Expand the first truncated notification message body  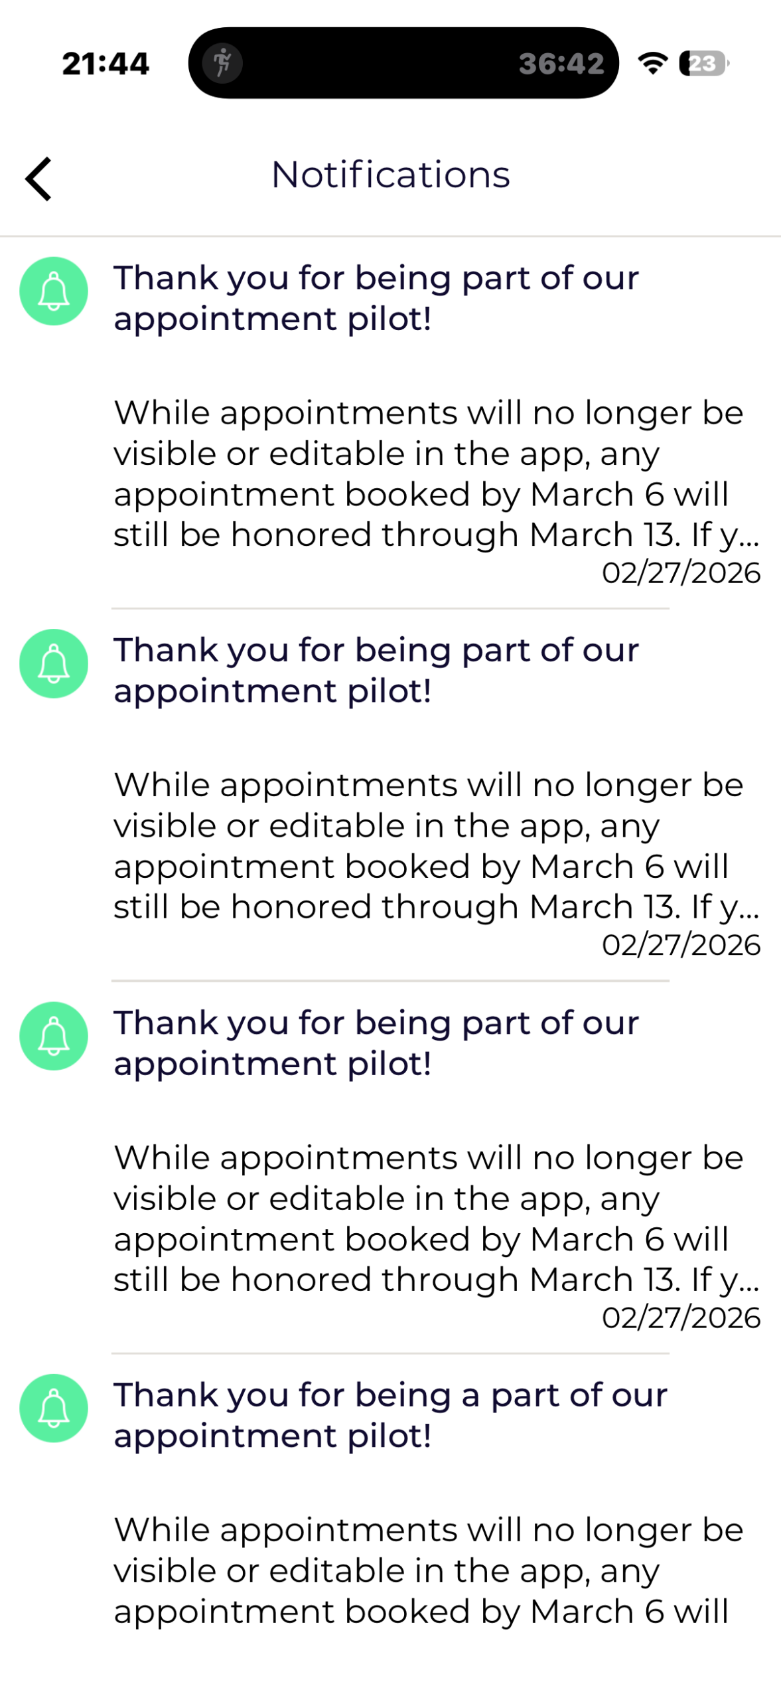[x=437, y=473]
